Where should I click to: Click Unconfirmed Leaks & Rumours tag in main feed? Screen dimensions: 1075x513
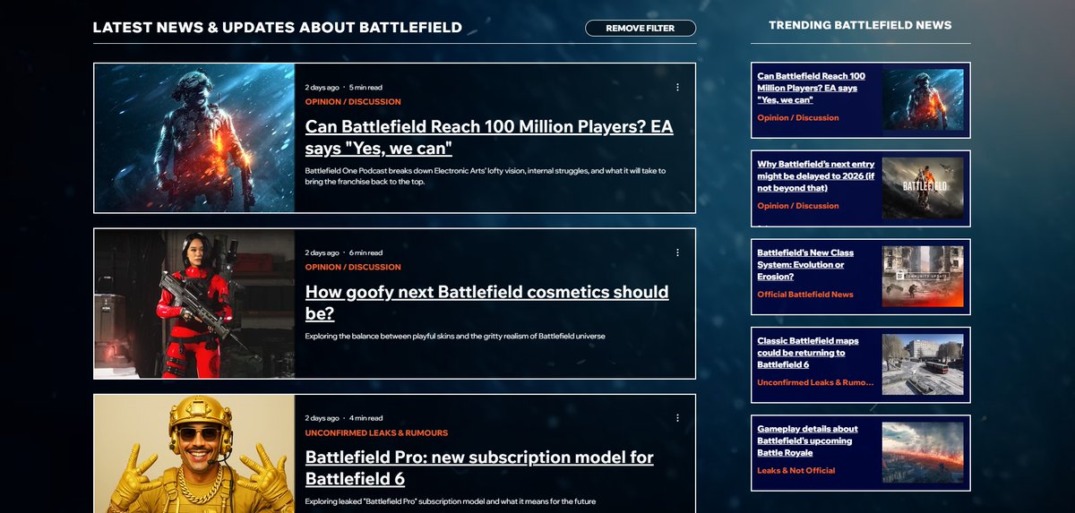[376, 432]
